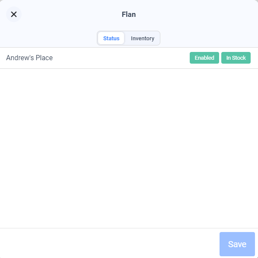Save changes to Flan status

237,244
